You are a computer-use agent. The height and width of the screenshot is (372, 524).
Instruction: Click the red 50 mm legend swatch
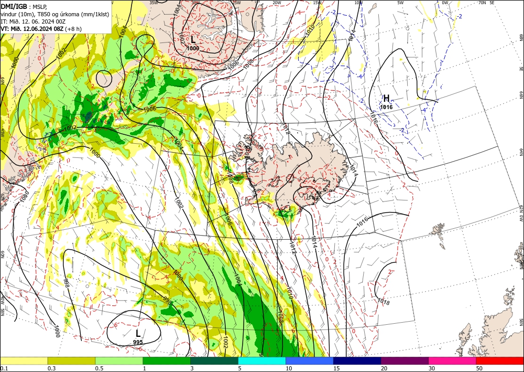pos(500,360)
